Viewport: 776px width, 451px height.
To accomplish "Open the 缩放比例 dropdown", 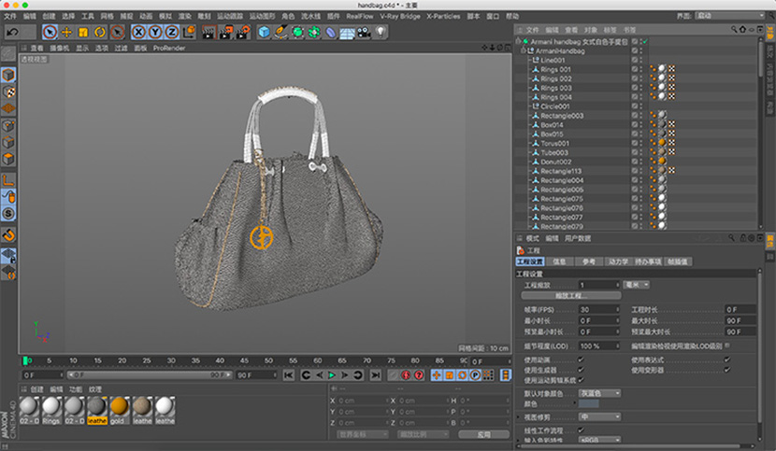I will pos(424,435).
